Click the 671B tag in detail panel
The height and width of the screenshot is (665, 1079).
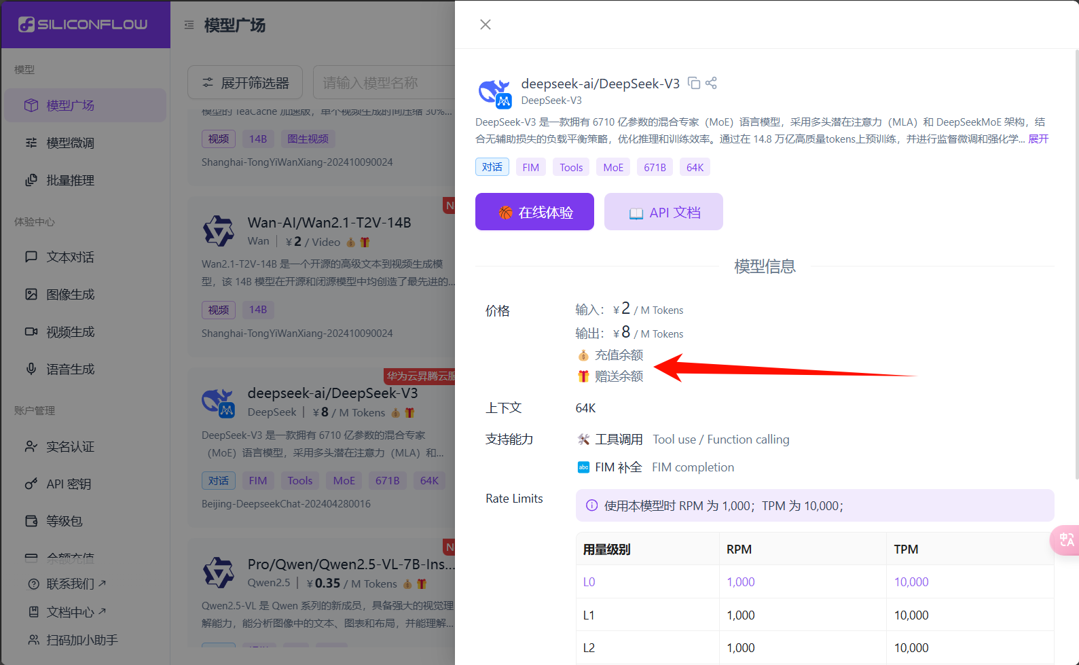(x=655, y=167)
